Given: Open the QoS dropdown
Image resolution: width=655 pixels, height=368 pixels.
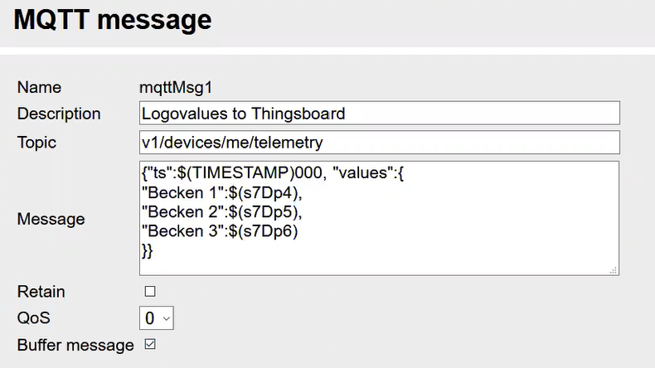Looking at the screenshot, I should pyautogui.click(x=156, y=318).
